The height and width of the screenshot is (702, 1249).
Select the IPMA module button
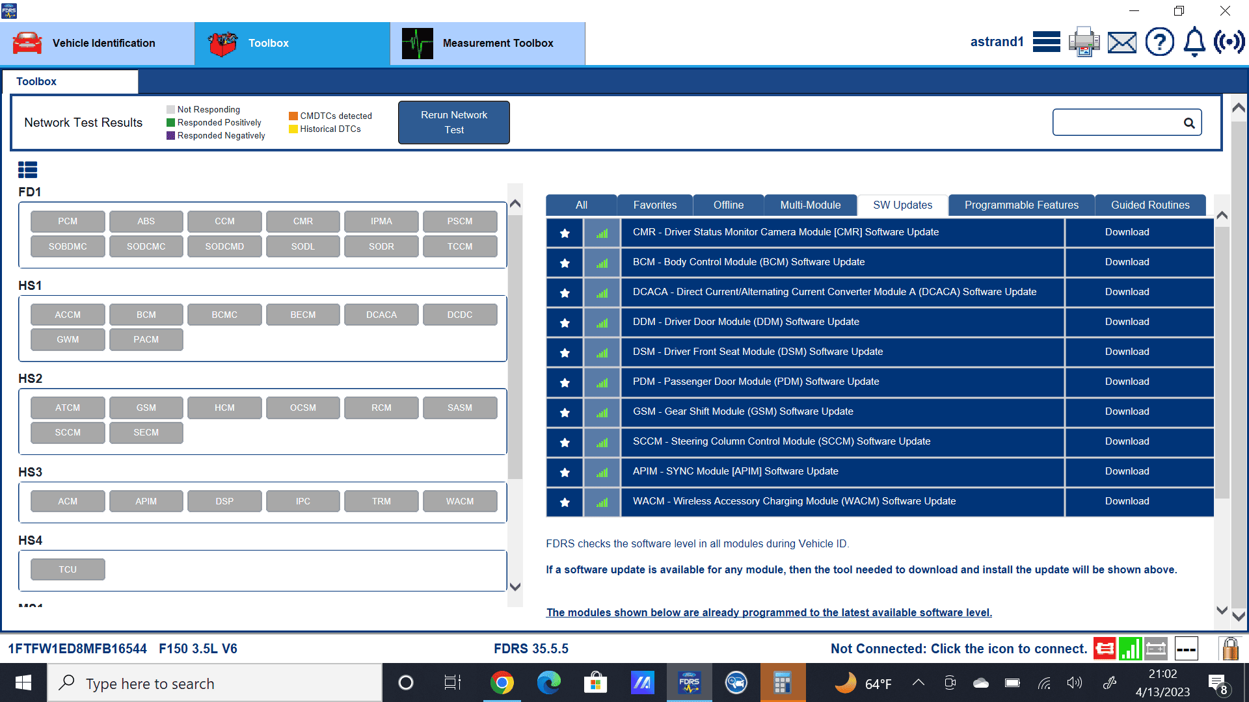tap(381, 222)
